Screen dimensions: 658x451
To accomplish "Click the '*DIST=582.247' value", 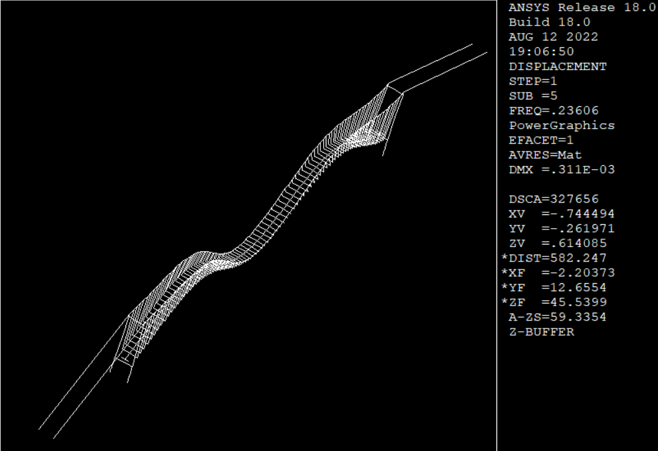I will point(554,258).
